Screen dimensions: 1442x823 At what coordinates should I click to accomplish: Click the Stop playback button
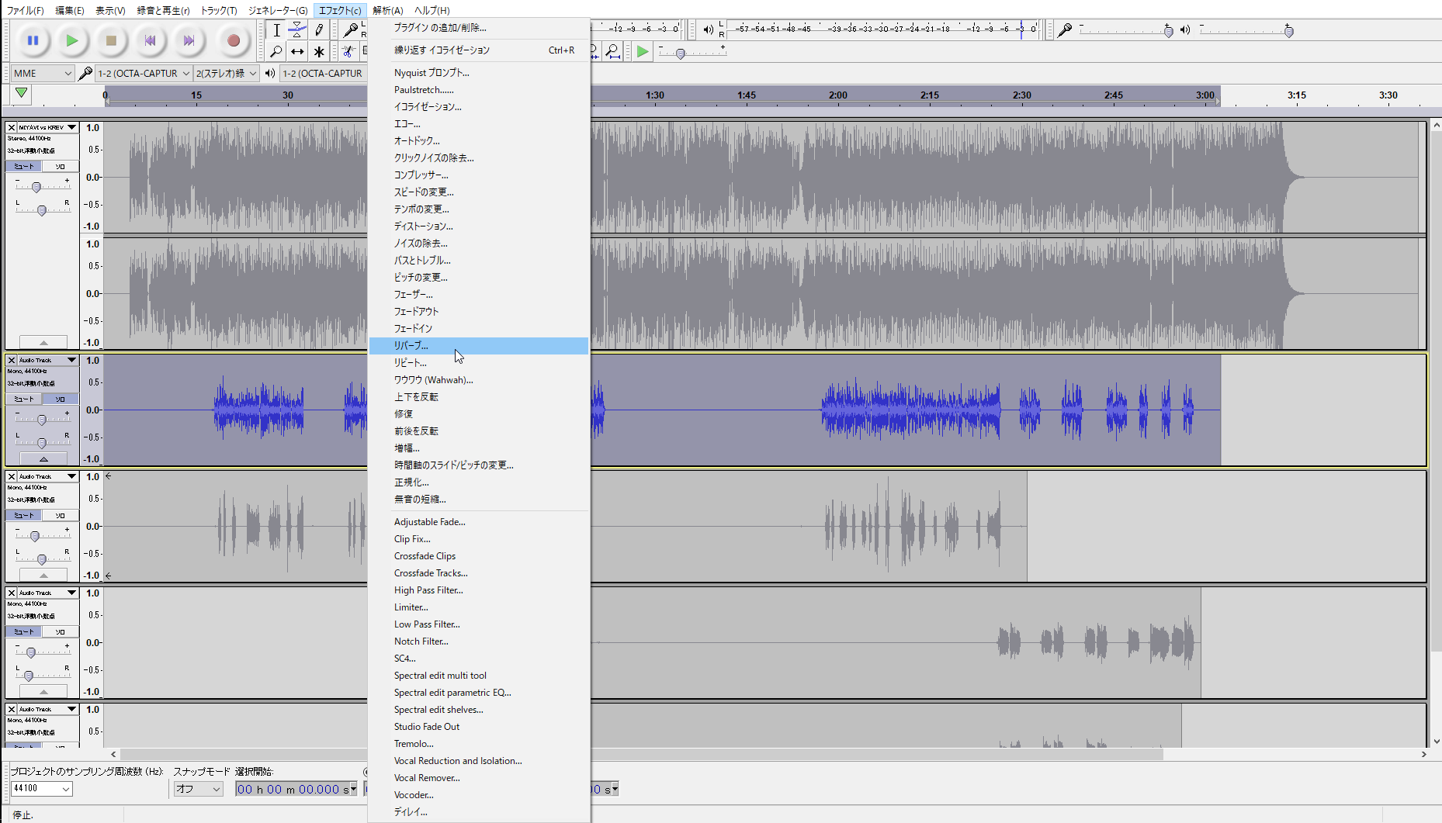pyautogui.click(x=111, y=40)
